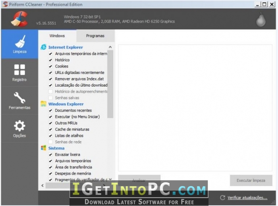Select the Internet Explorer group heading
This screenshot has width=278, height=206.
click(x=66, y=47)
